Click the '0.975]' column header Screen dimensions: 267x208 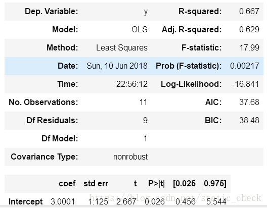[215, 184]
